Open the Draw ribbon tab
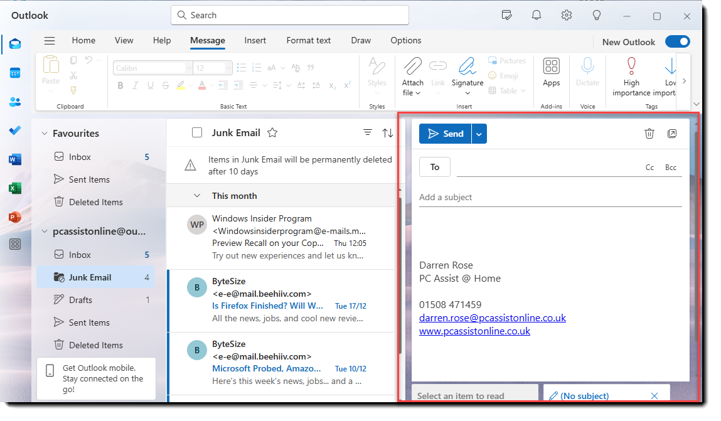This screenshot has width=721, height=421. click(361, 40)
